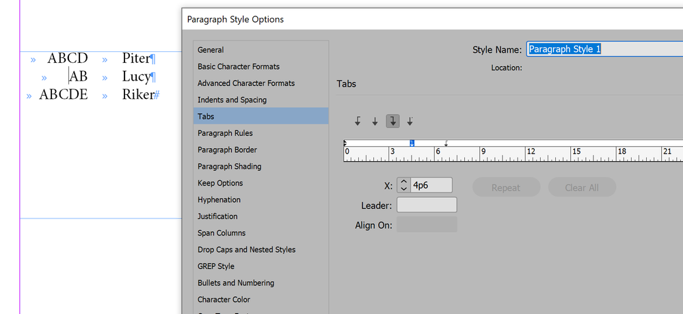
Task: Click the left indent marker on ruler
Action: (x=345, y=143)
